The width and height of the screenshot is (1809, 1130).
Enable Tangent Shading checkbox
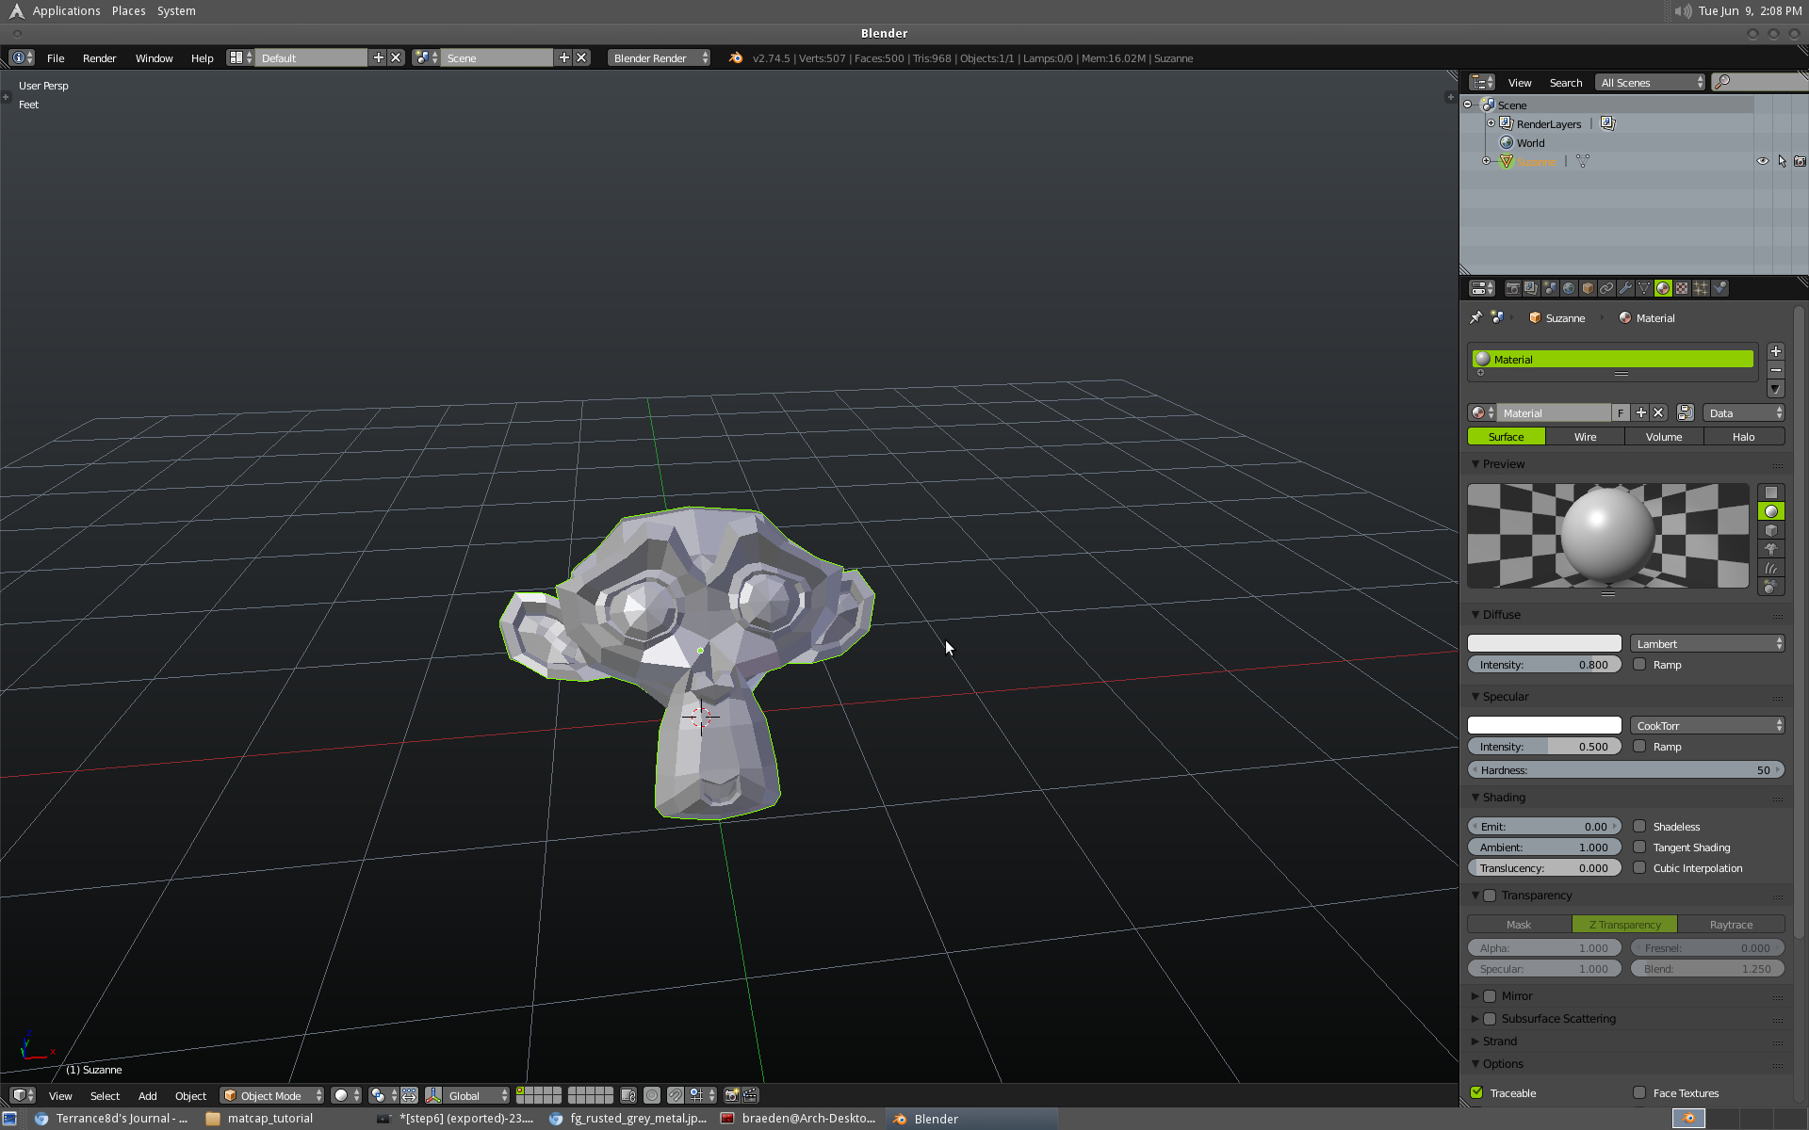1639,847
